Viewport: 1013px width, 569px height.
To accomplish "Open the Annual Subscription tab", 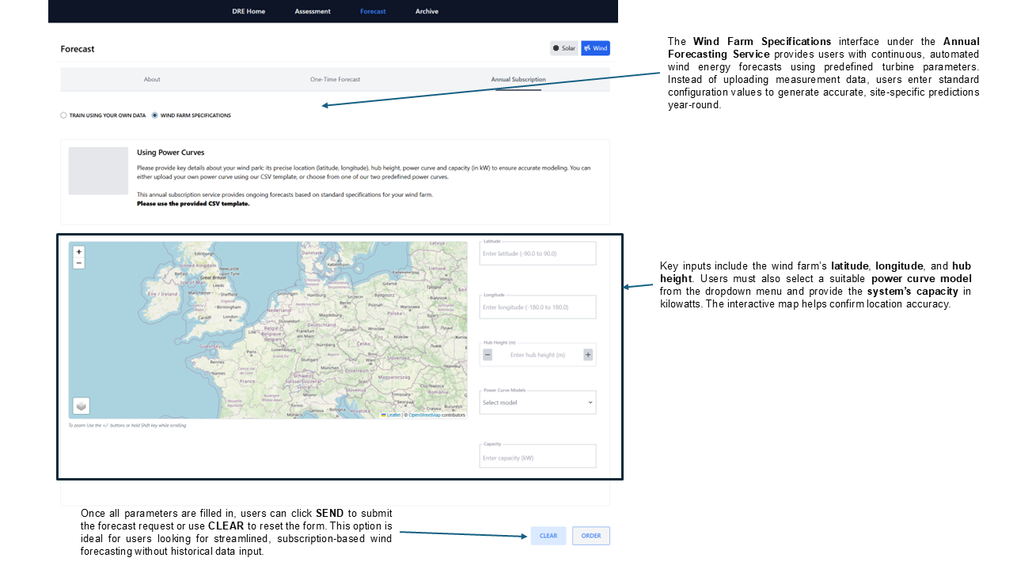I will [x=518, y=80].
